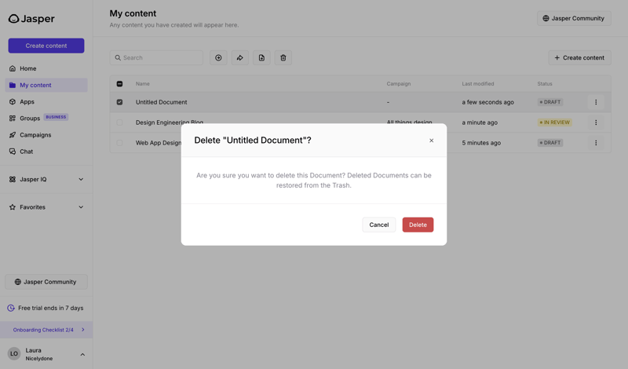Uncheck the Untitled Document checkbox

(x=119, y=102)
